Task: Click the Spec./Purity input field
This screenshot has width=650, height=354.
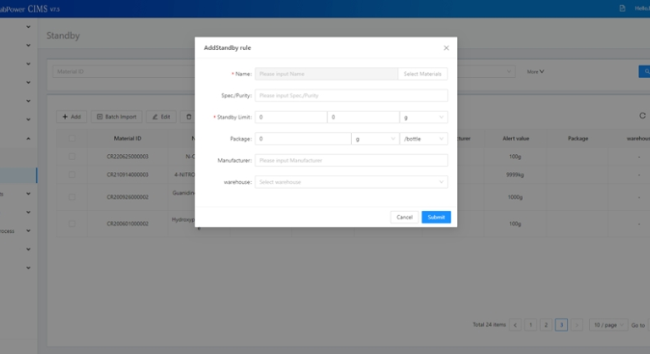Action: click(x=351, y=96)
